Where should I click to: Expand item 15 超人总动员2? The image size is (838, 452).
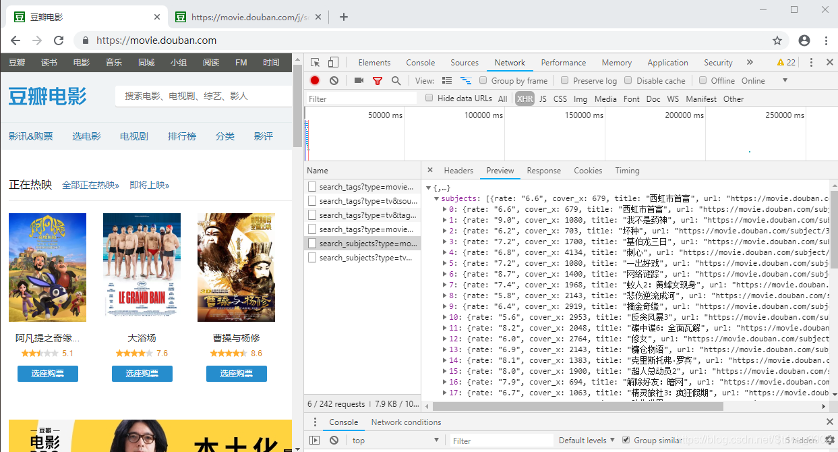click(445, 371)
